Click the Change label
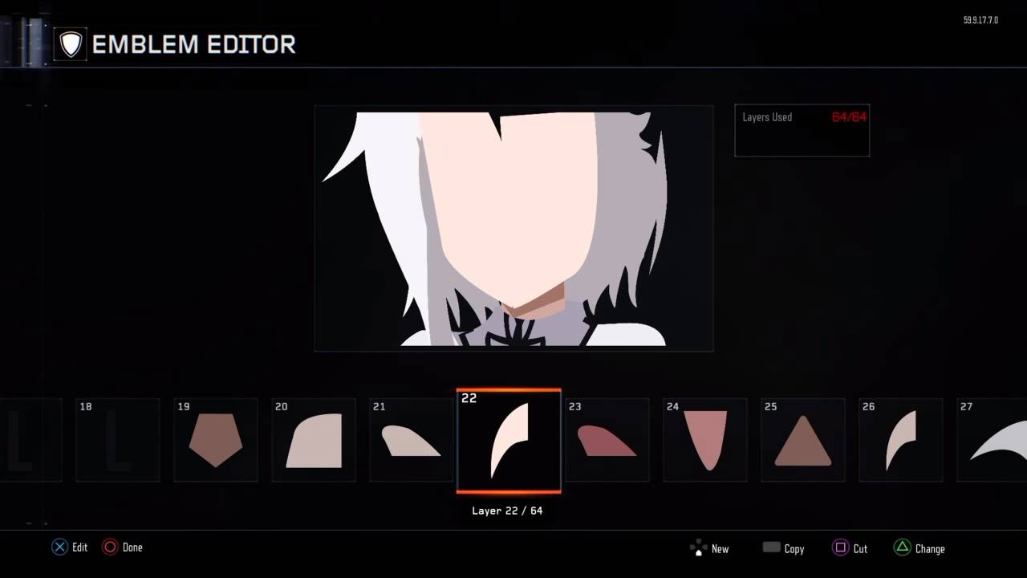This screenshot has width=1027, height=578. (x=930, y=549)
